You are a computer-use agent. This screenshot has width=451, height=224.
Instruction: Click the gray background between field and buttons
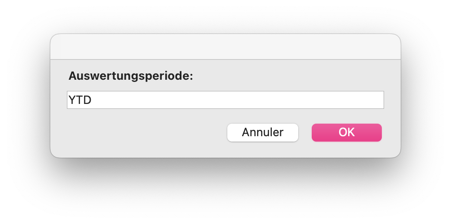(225, 116)
